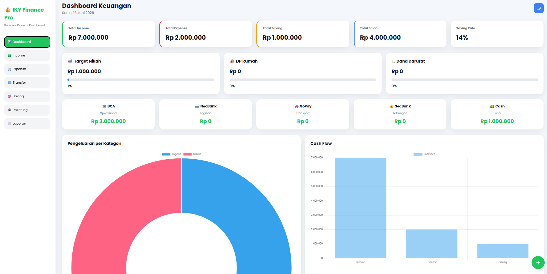This screenshot has height=274, width=547.
Task: Click the 'Rp 4.000.000' Total Saldo value
Action: coord(380,38)
